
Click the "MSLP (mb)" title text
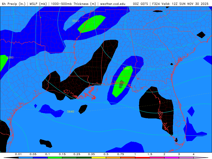[x=38, y=4]
